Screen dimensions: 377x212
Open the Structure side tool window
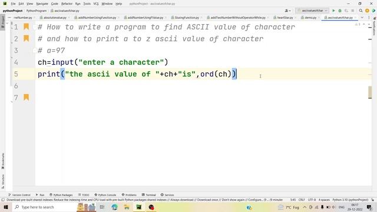coord(3,181)
